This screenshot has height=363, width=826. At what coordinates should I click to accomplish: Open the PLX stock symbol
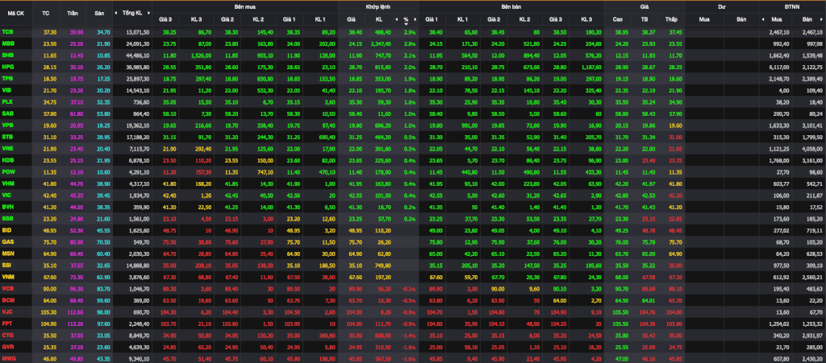(x=7, y=101)
